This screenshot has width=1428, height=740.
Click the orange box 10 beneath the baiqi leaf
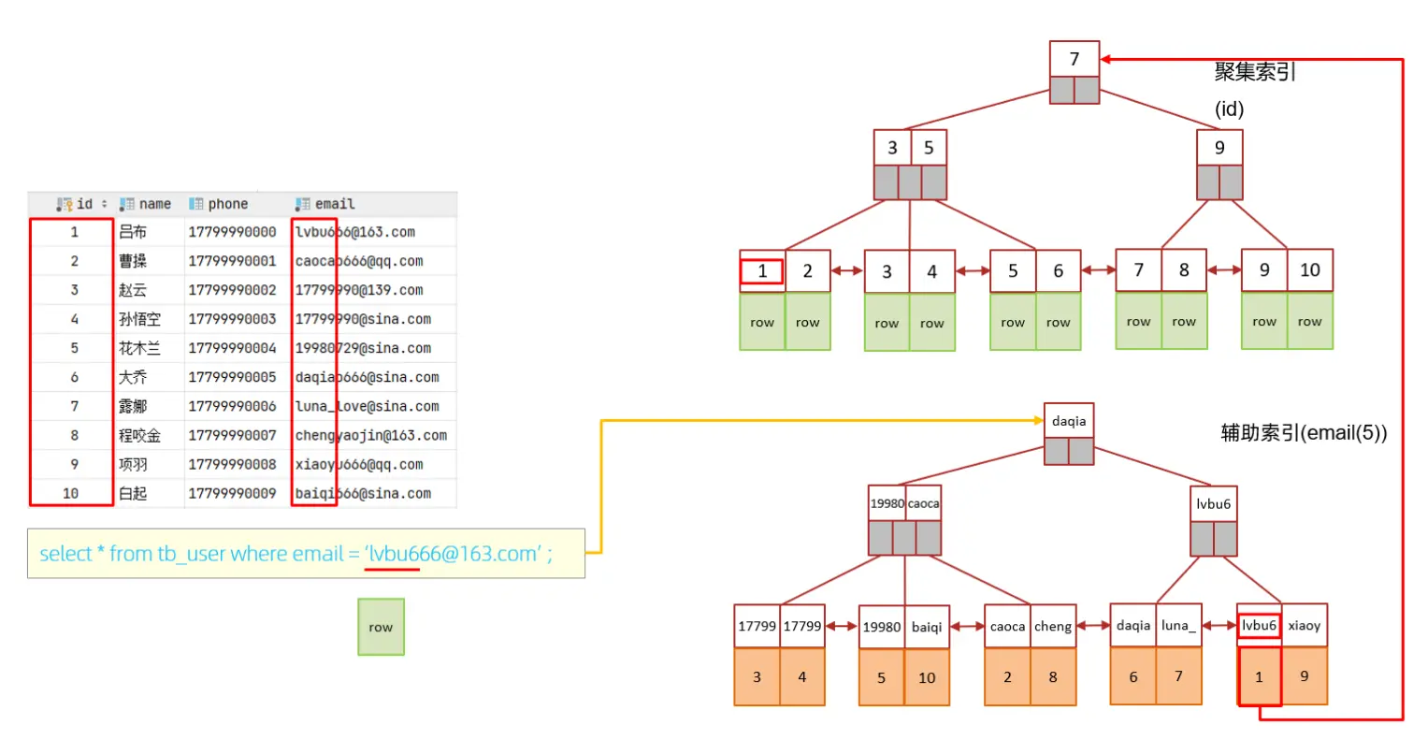(927, 678)
